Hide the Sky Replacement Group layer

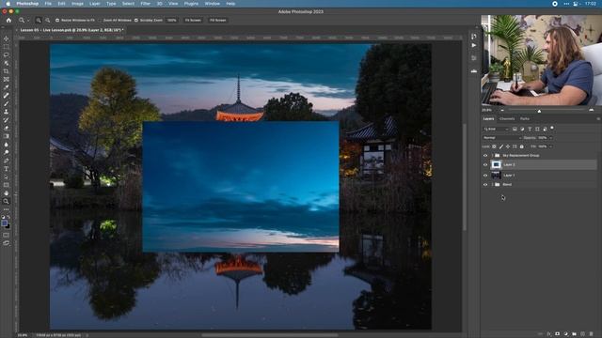coord(485,156)
